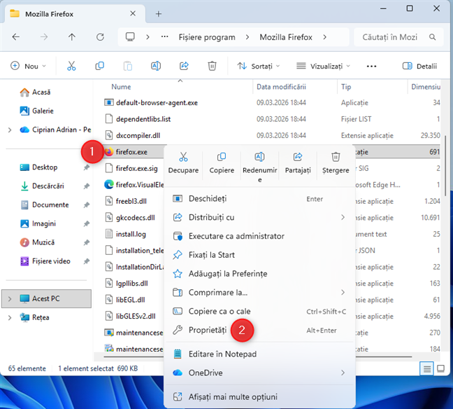The width and height of the screenshot is (453, 409).
Task: Choose Ștergere in the context menu
Action: pos(336,163)
